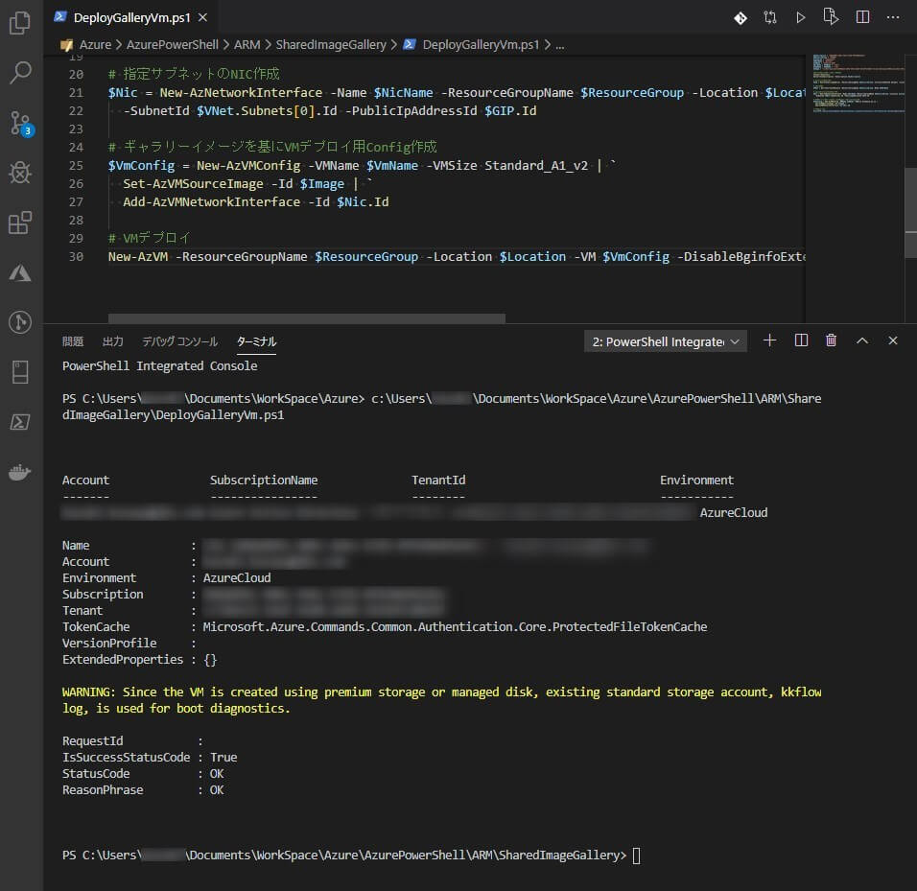Open the PowerShell Command Explorer icon
This screenshot has height=891, width=917.
20,422
